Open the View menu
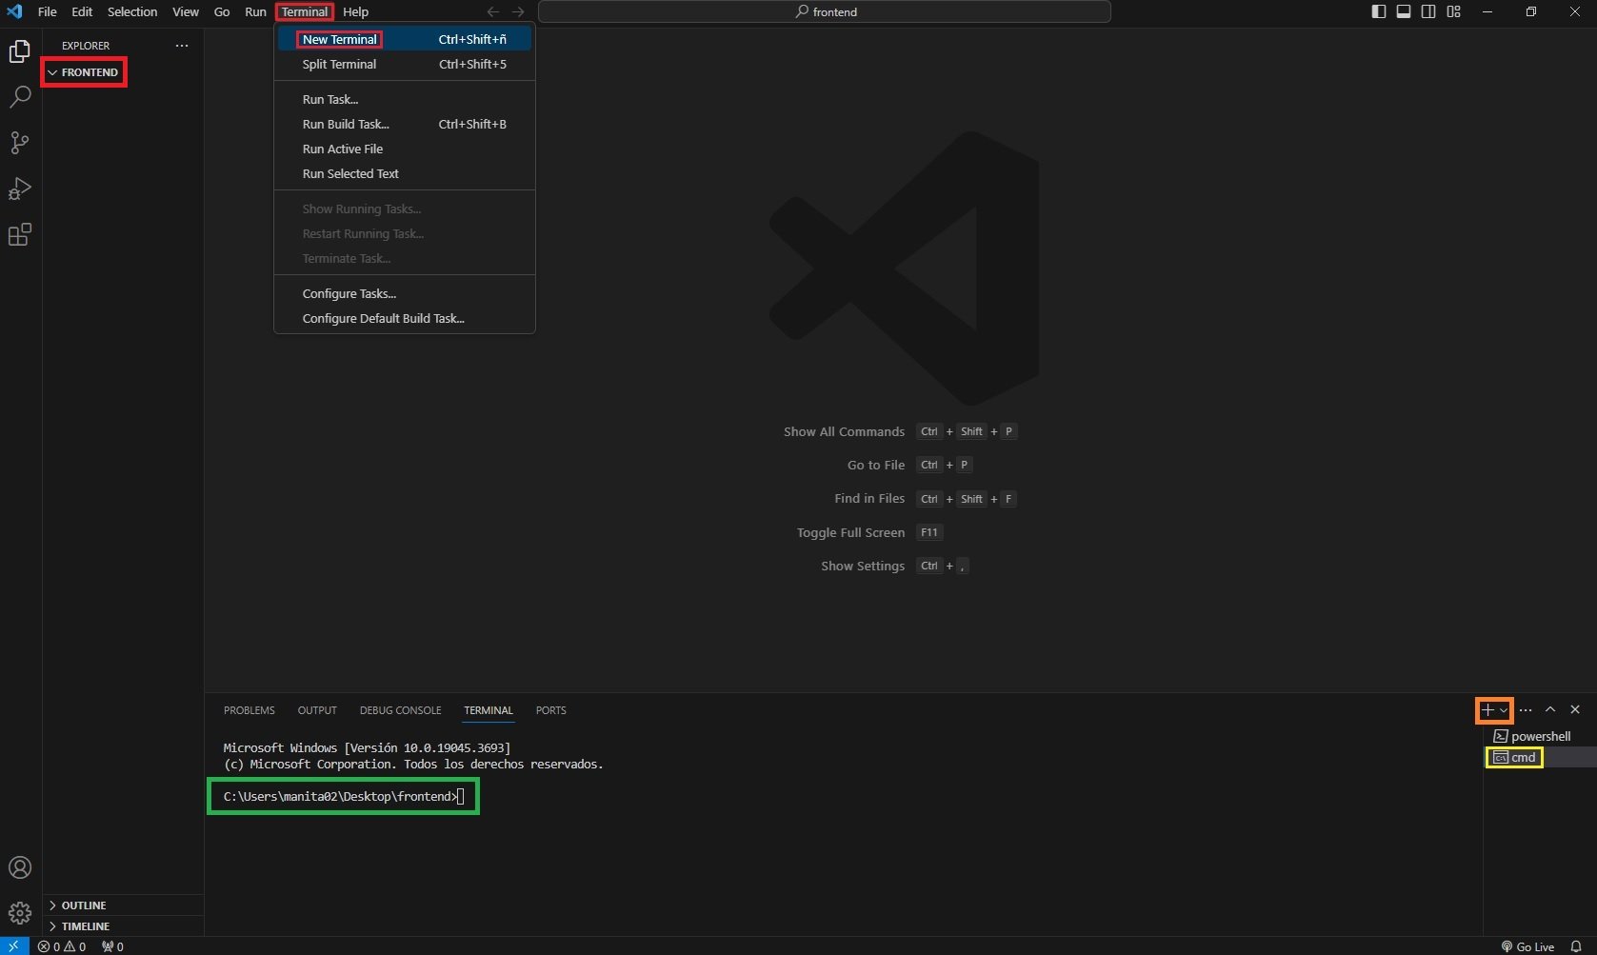This screenshot has height=955, width=1597. tap(186, 11)
